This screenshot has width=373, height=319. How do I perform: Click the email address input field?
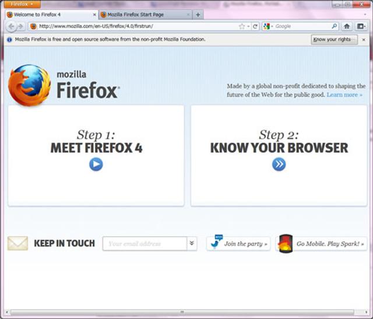pyautogui.click(x=145, y=244)
